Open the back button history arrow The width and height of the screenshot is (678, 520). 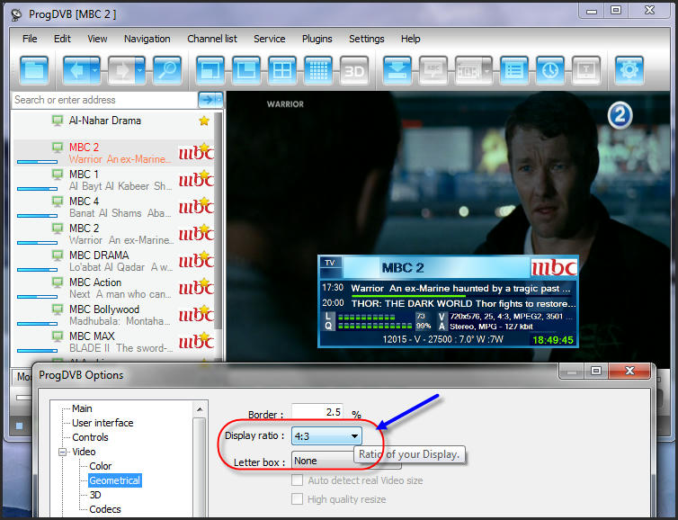pos(95,70)
